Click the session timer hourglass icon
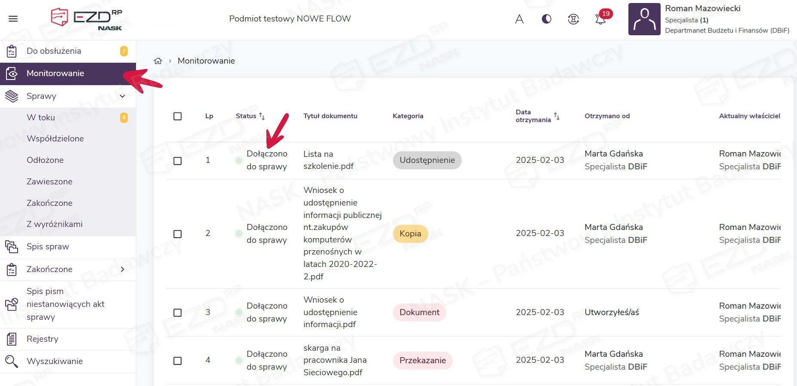This screenshot has width=797, height=386. 573,19
